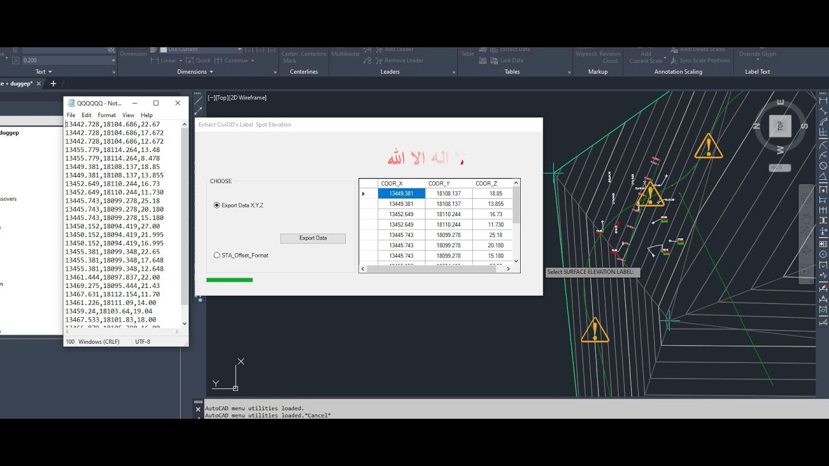The image size is (829, 466).
Task: Click the warning triangle near drawing top right
Action: tap(709, 147)
